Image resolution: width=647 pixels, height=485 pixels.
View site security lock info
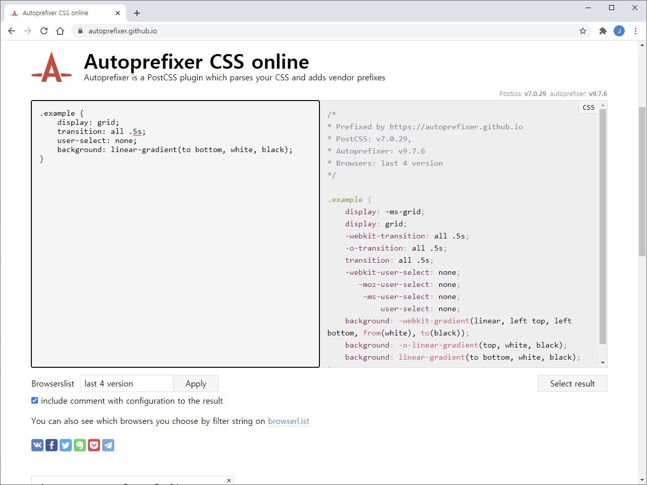pyautogui.click(x=80, y=31)
